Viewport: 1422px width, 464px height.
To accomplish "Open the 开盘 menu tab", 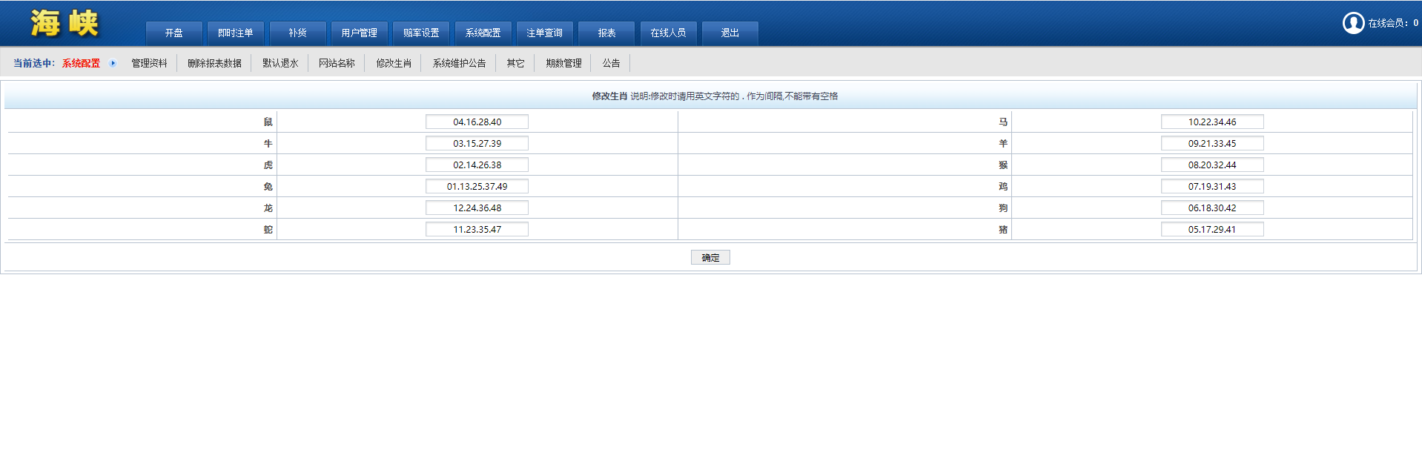I will coord(174,33).
